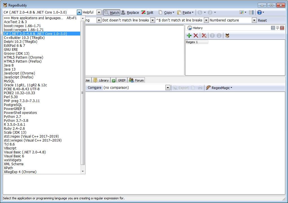Screen dimensions: 288x203
Task: Move regex up in History panel
Action: click(x=212, y=36)
